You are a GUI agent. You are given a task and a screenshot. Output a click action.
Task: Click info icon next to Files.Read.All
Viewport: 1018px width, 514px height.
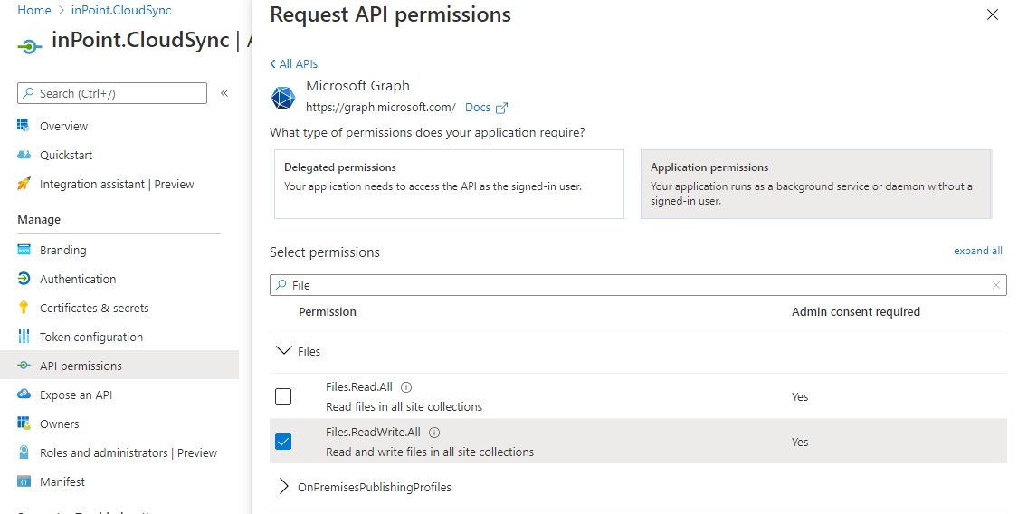pyautogui.click(x=406, y=387)
